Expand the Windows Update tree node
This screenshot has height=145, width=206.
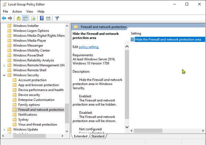tap(4, 130)
